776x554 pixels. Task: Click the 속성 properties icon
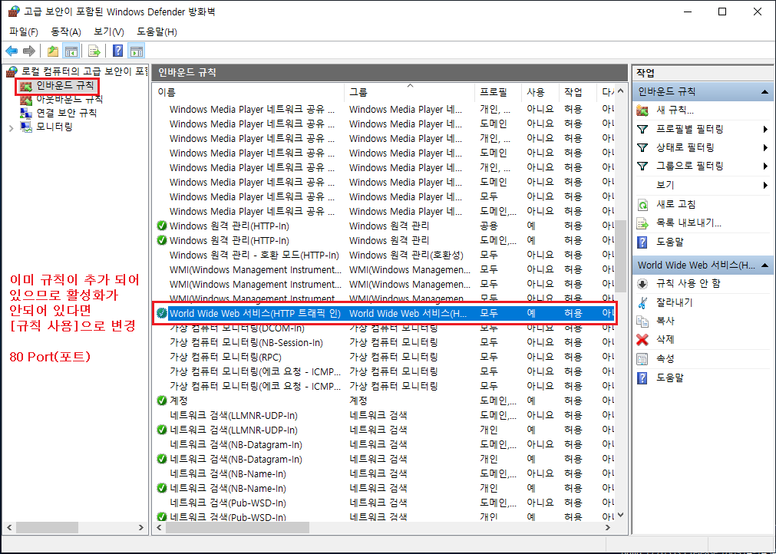click(x=642, y=358)
